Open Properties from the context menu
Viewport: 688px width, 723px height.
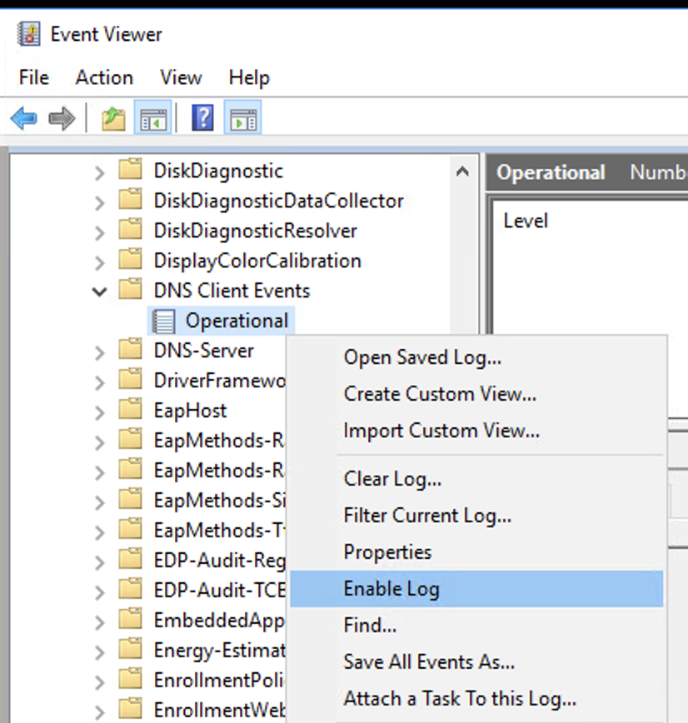pyautogui.click(x=476, y=552)
